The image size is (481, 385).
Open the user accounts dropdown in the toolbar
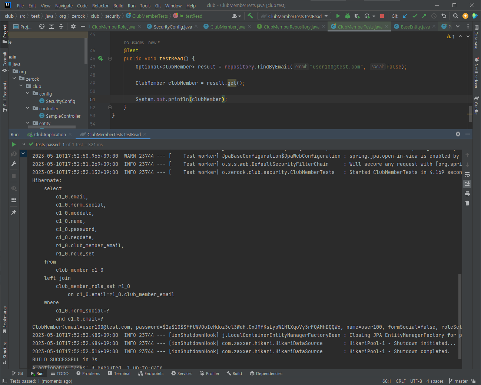pyautogui.click(x=236, y=16)
